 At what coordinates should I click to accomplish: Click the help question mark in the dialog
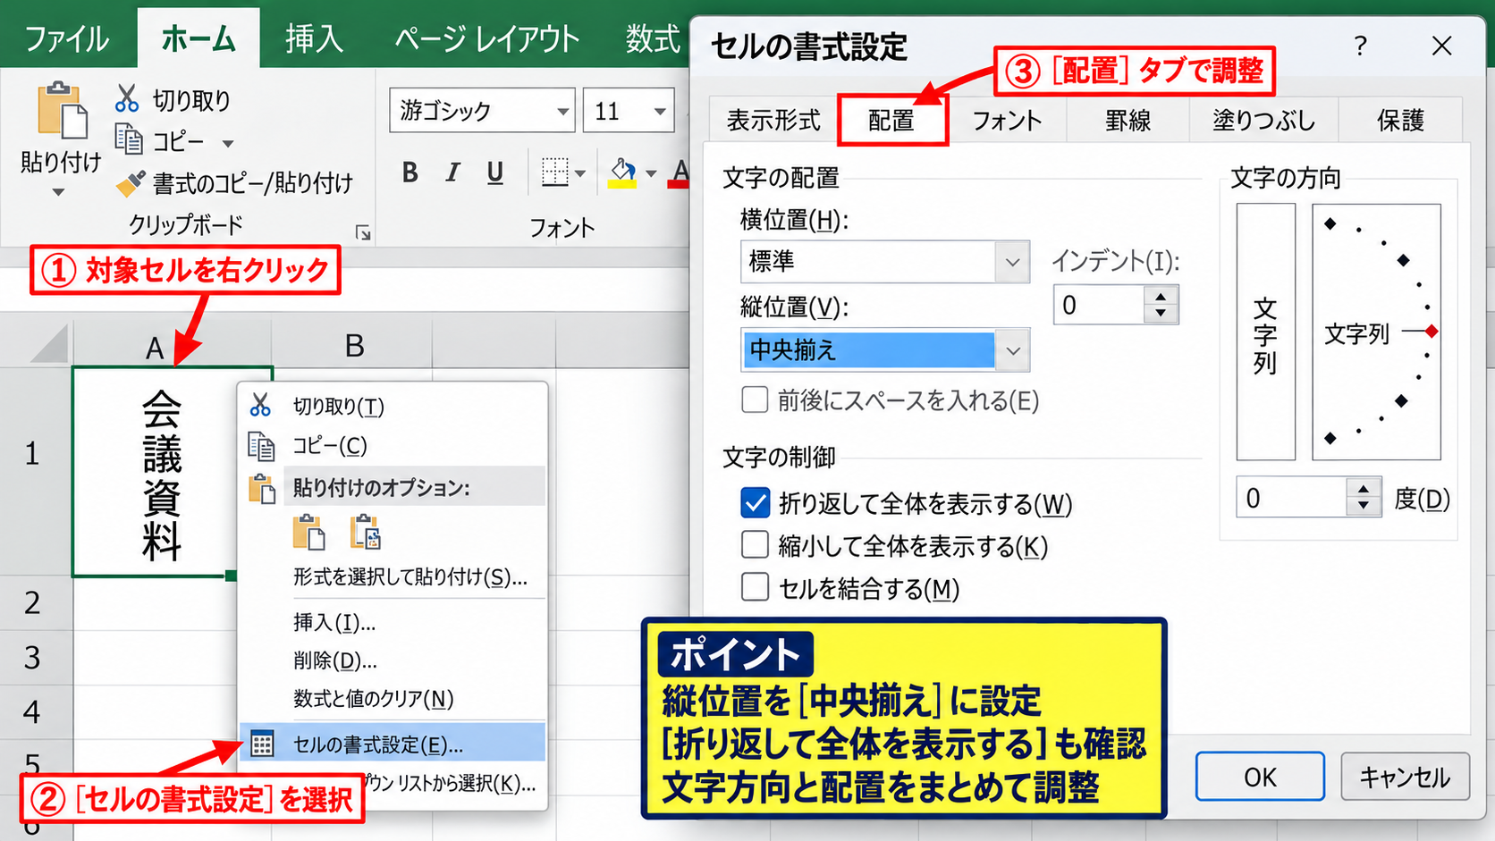coord(1360,46)
